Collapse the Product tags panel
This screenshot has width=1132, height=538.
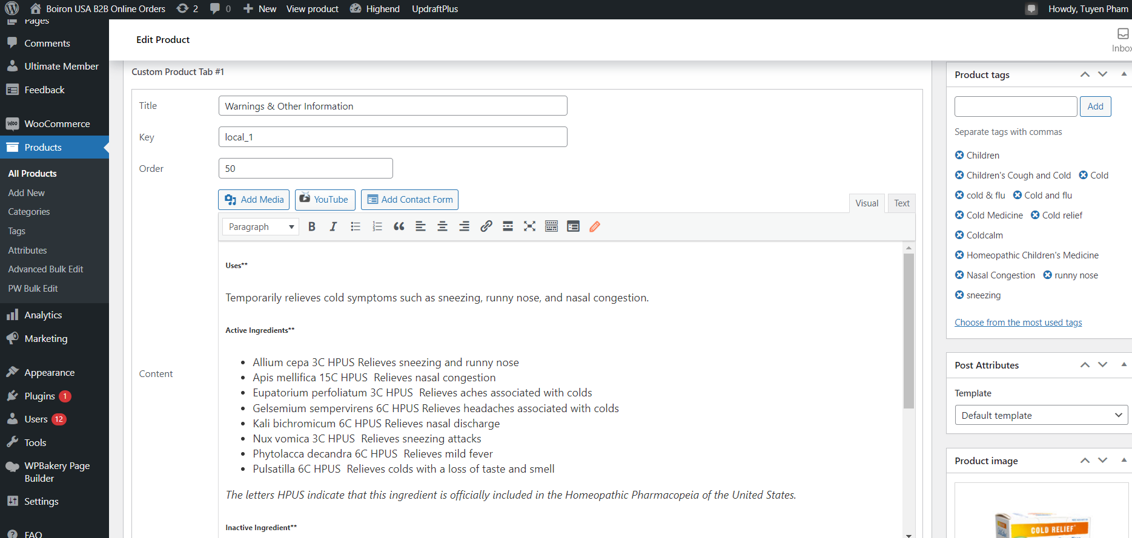1124,74
